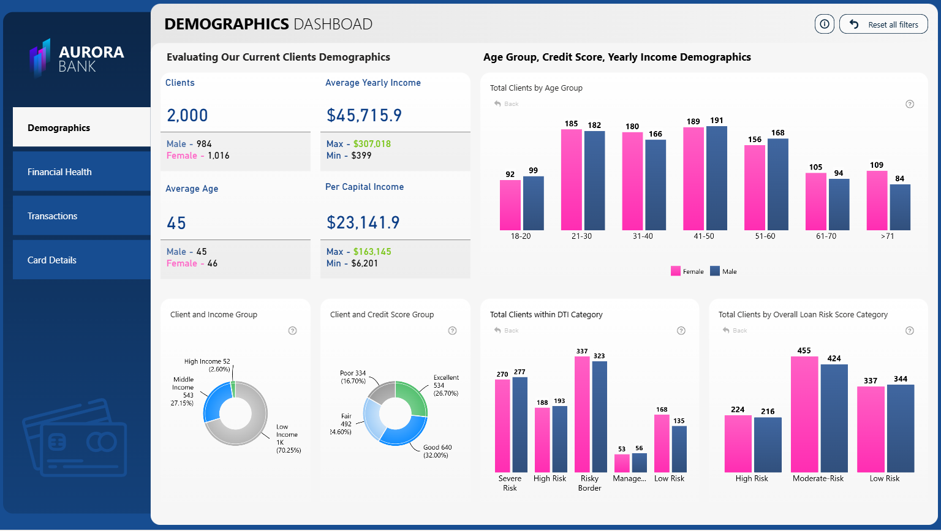Reset all filters
Image resolution: width=941 pixels, height=531 pixels.
tap(883, 24)
